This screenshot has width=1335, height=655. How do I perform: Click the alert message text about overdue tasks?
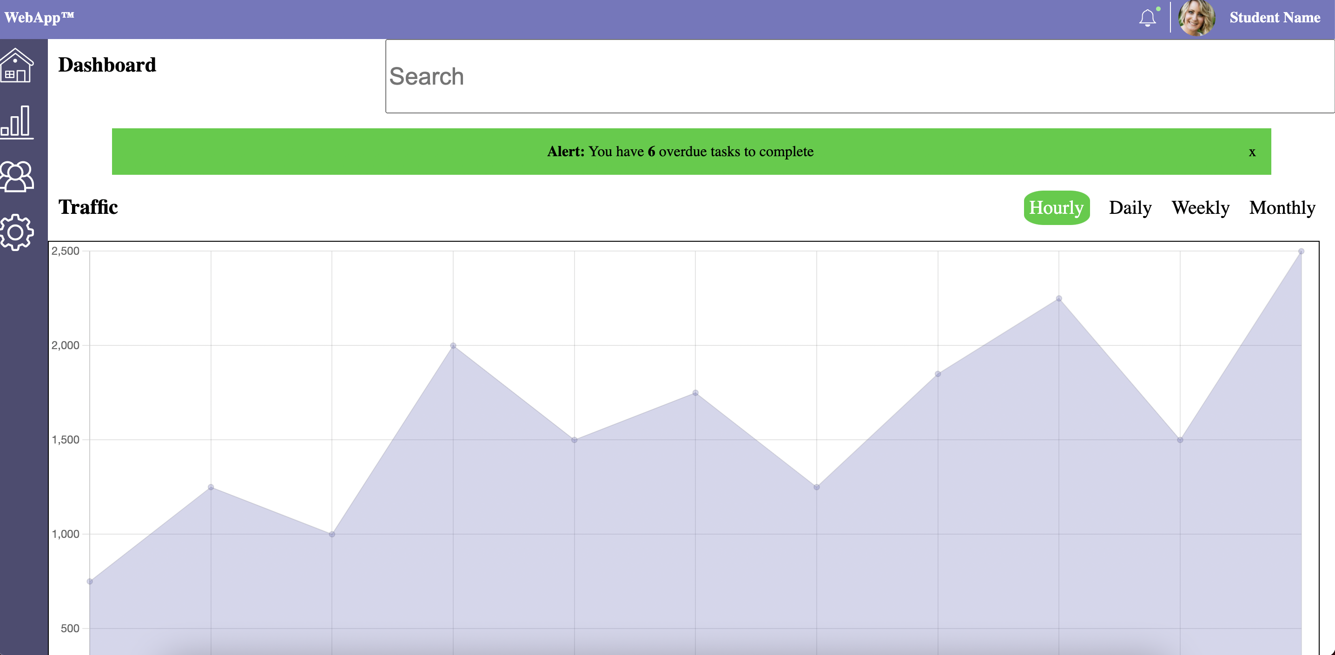tap(681, 151)
